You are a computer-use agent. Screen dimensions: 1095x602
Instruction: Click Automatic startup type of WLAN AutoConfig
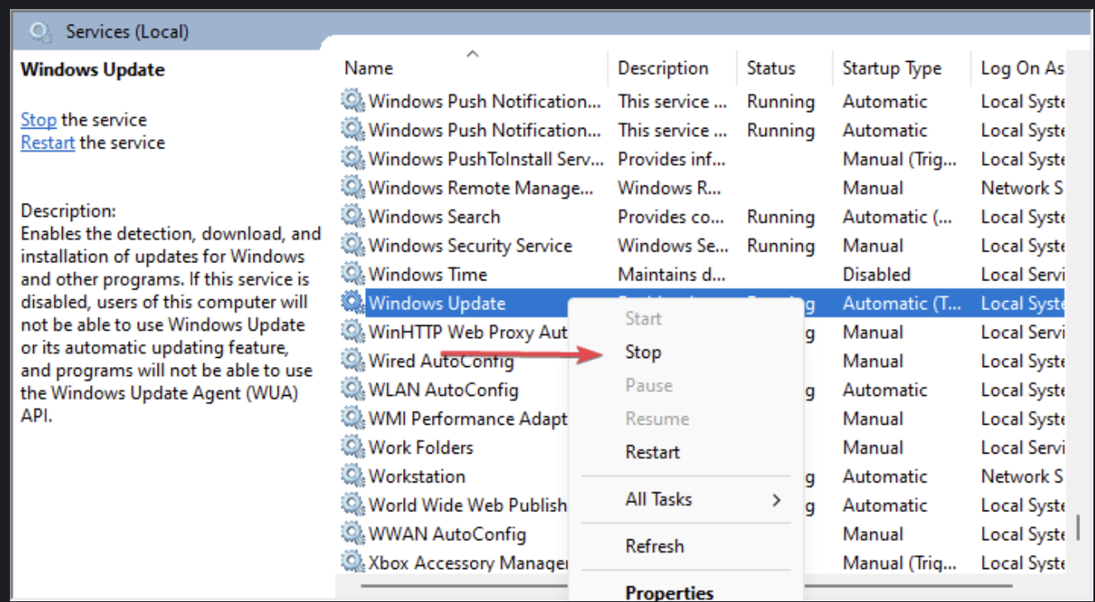[x=885, y=390]
